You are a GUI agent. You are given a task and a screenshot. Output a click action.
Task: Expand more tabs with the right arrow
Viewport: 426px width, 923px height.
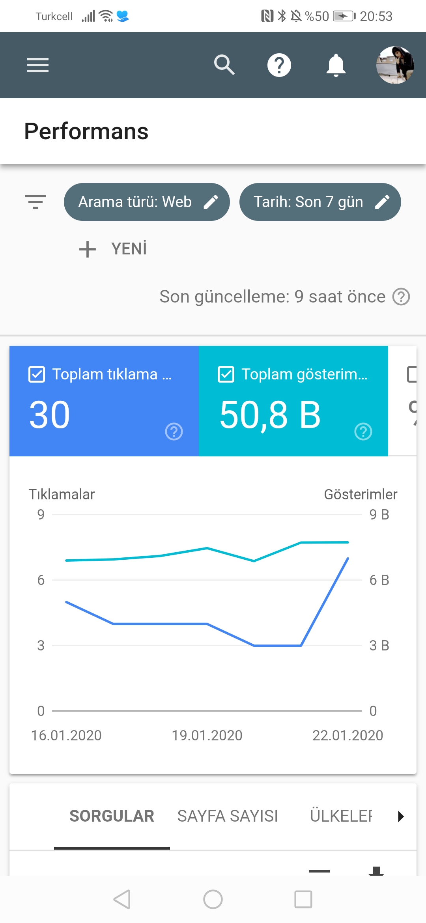401,816
